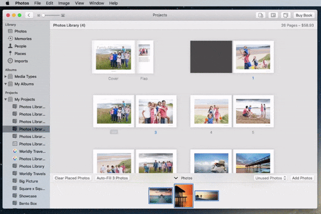Viewport: 321px width, 214px height.
Task: Select the field family photo page left of page 3
Action: point(114,111)
